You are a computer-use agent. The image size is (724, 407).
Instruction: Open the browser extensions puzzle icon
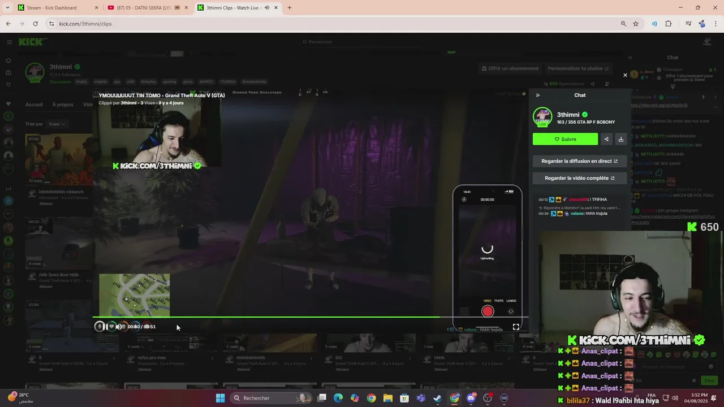coord(668,24)
